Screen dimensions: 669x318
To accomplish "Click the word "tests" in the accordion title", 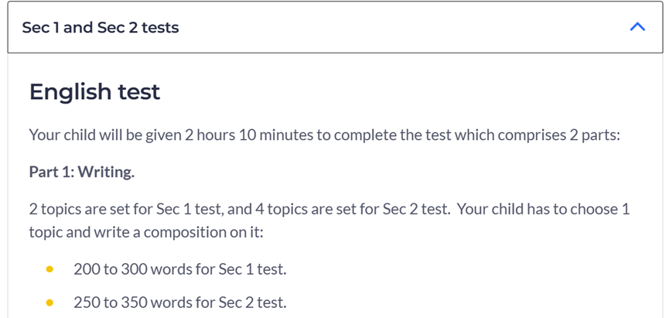I will point(160,28).
